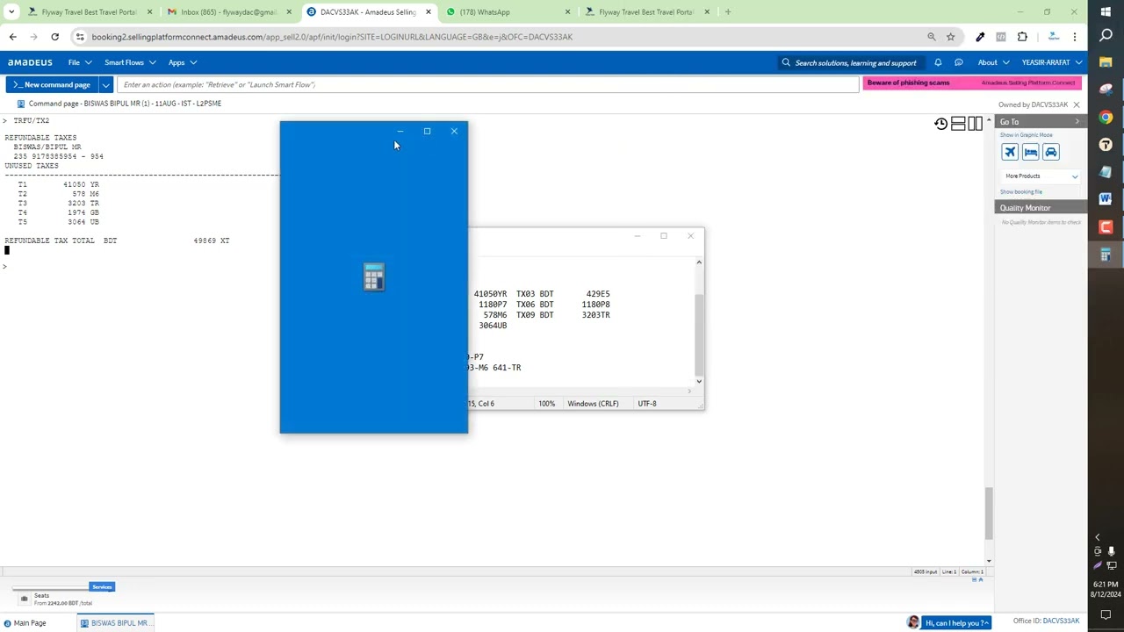The image size is (1124, 632).
Task: Show hidden system tray icons
Action: click(x=1097, y=536)
